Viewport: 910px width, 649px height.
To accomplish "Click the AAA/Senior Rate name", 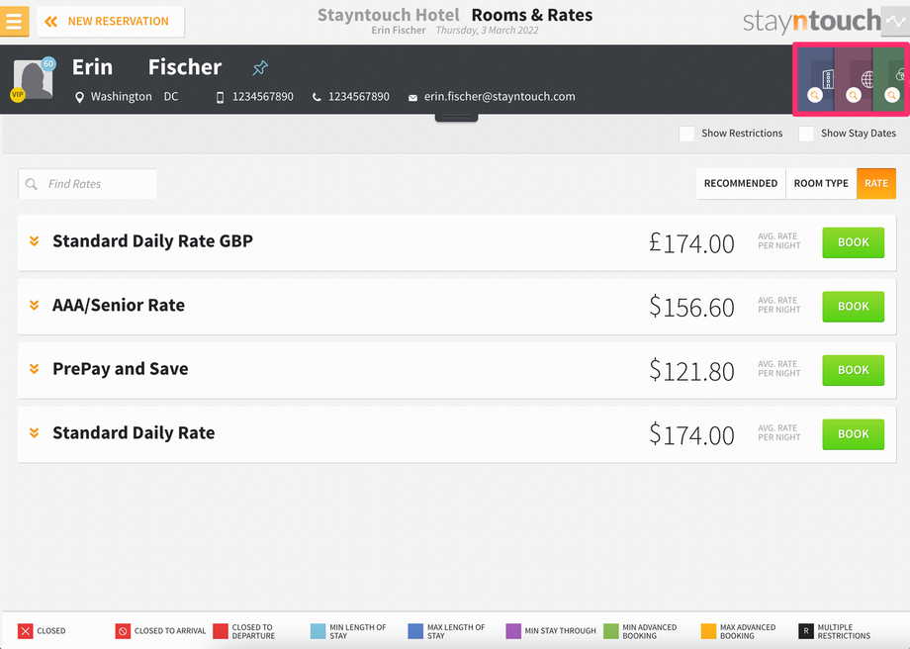I will (x=119, y=306).
